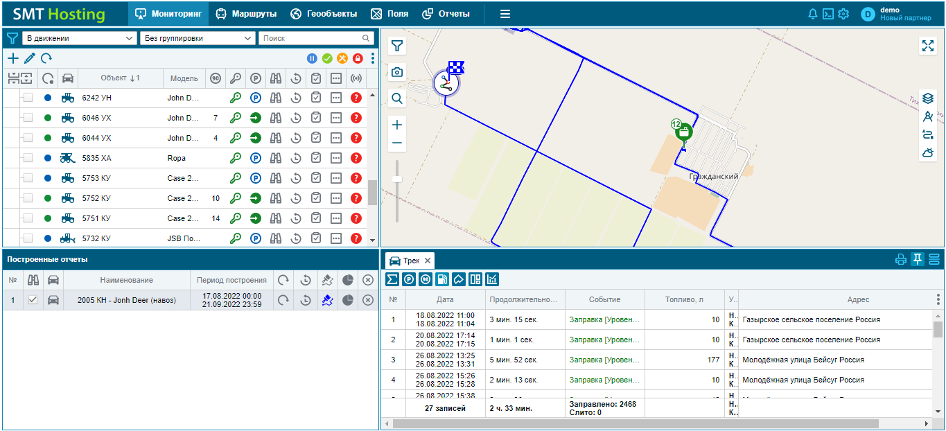Open the ellipsis menu for 5751 КУ
This screenshot has width=946, height=431.
point(336,218)
